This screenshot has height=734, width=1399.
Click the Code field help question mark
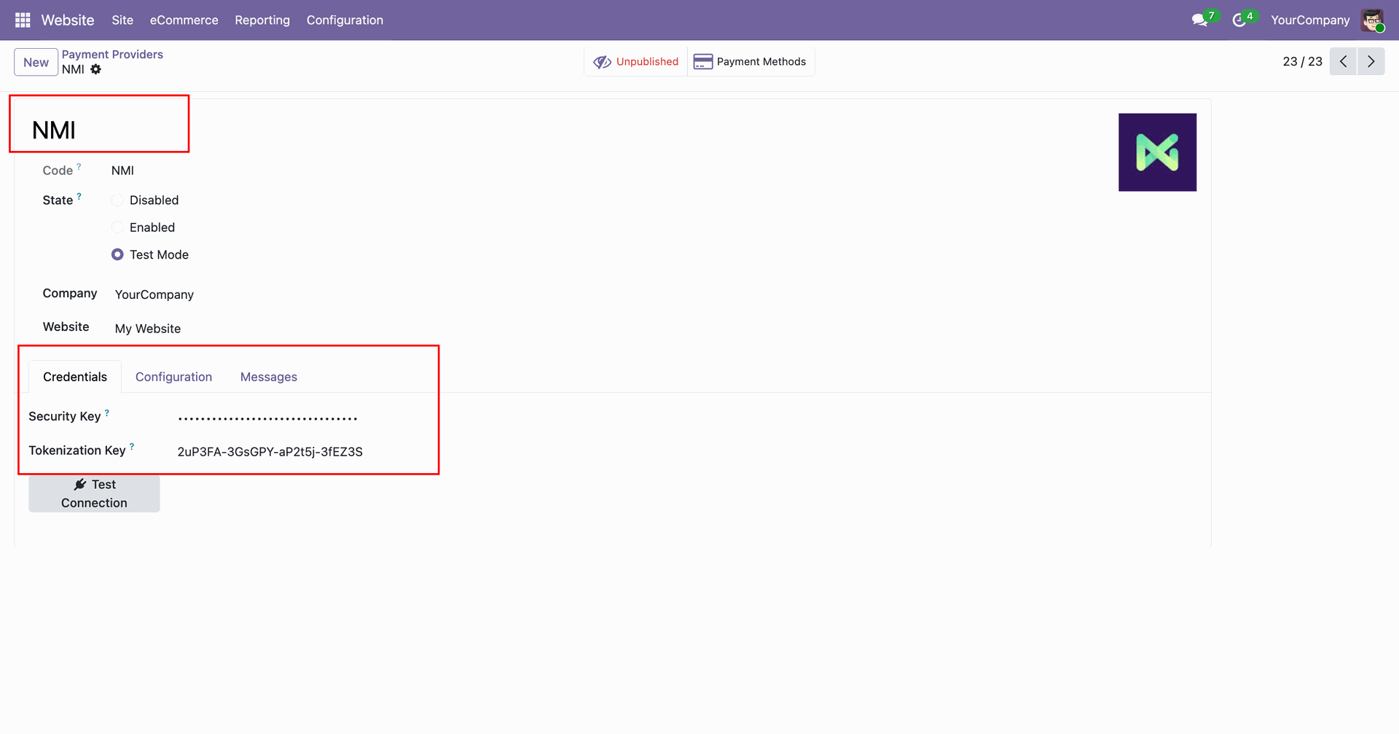(79, 166)
